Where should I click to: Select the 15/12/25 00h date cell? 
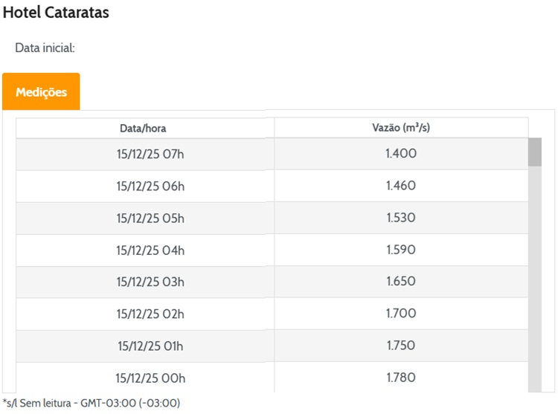pos(150,378)
